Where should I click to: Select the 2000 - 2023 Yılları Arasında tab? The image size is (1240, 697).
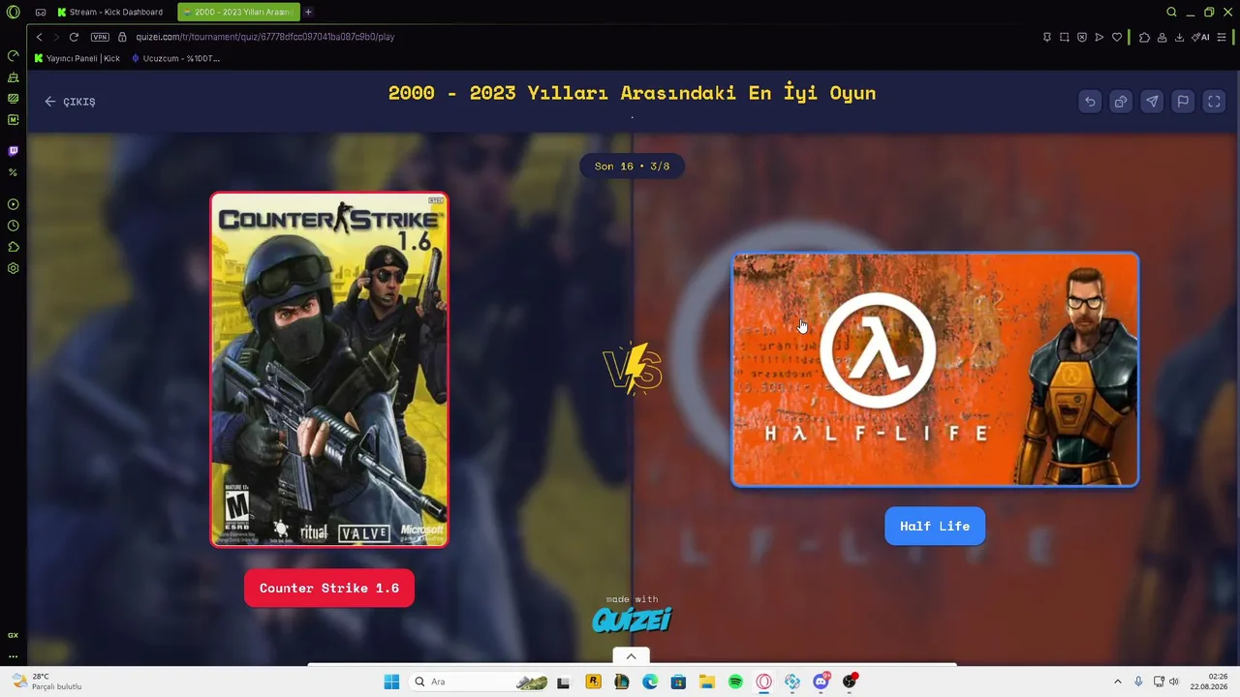[238, 13]
